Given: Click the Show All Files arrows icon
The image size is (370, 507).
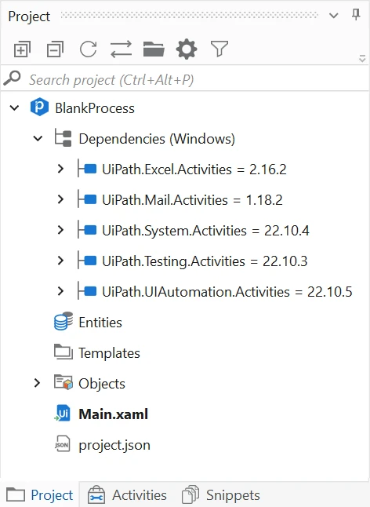Looking at the screenshot, I should (121, 49).
